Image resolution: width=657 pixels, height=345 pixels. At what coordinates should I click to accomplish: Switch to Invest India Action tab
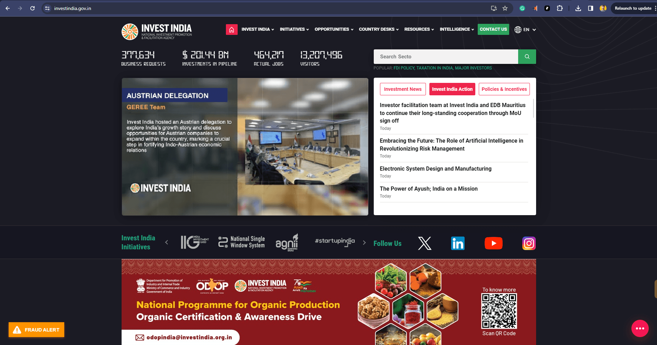(x=452, y=89)
